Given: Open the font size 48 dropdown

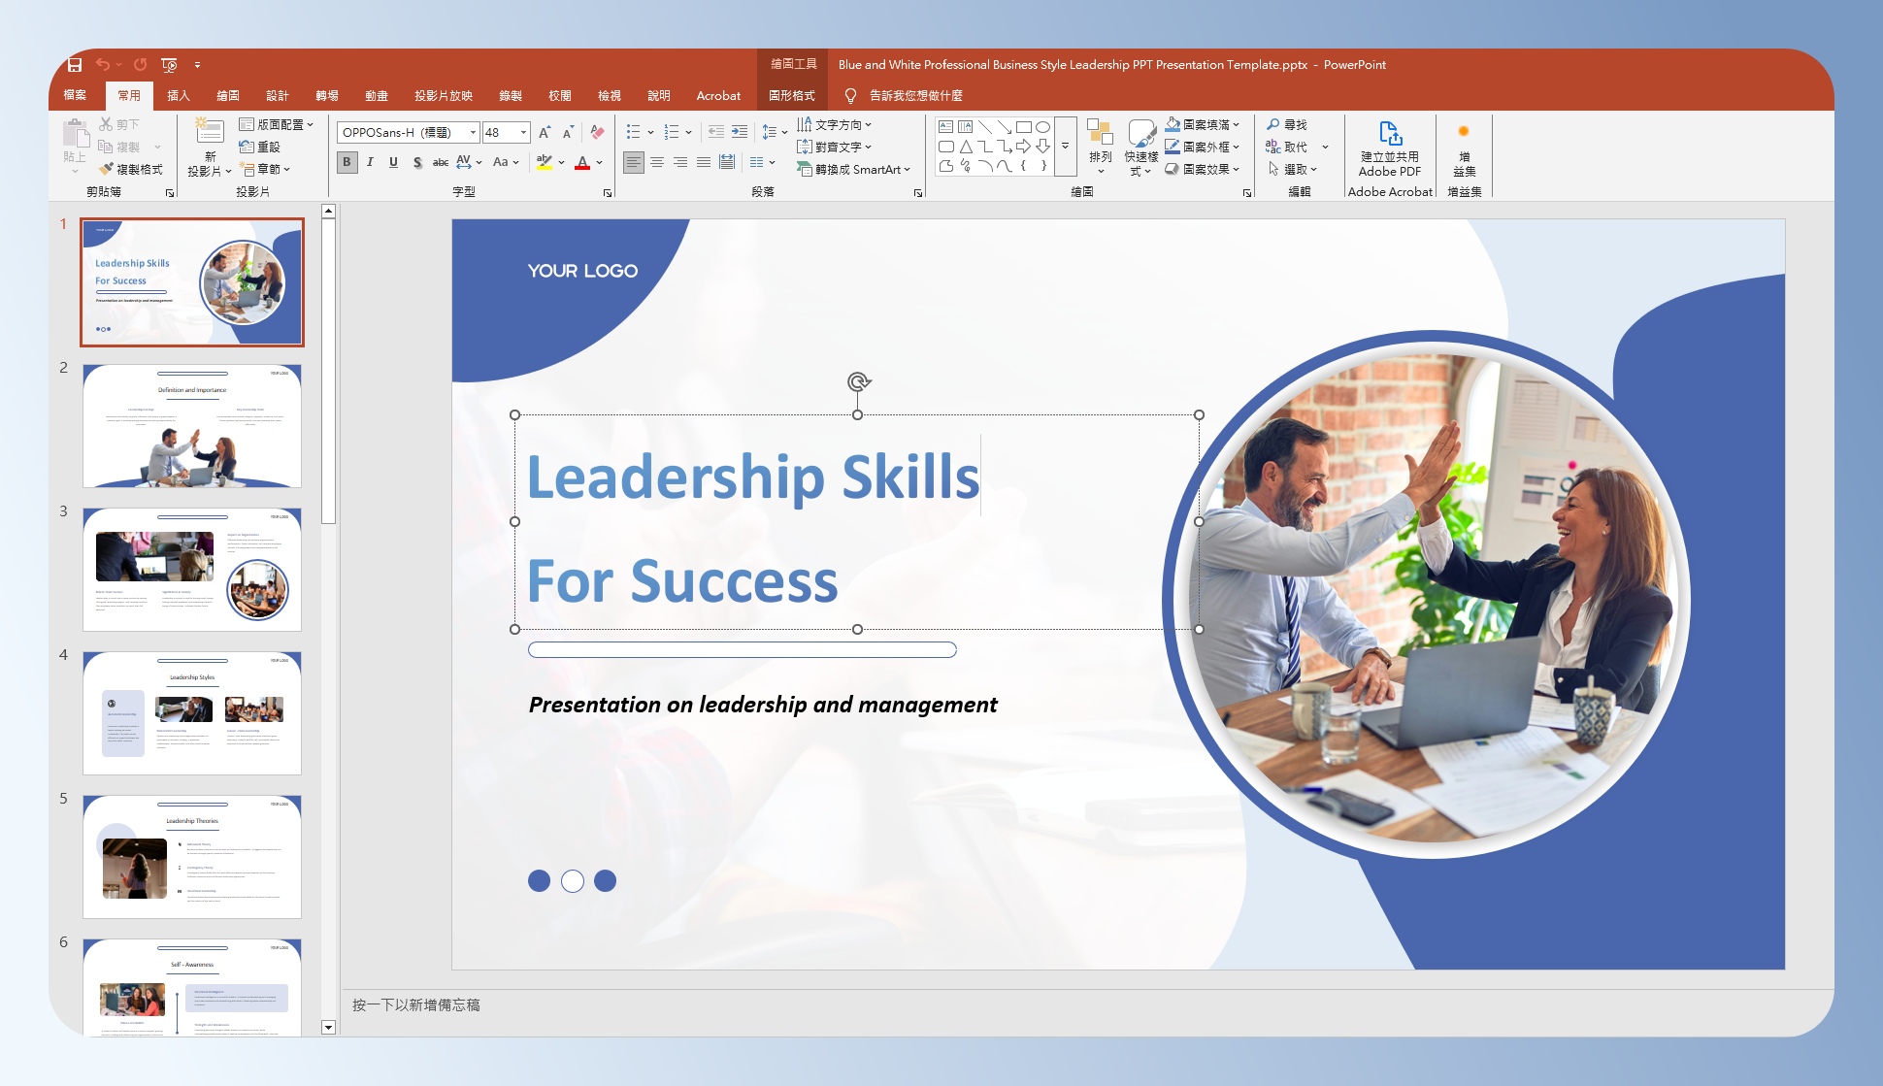Looking at the screenshot, I should [x=523, y=132].
